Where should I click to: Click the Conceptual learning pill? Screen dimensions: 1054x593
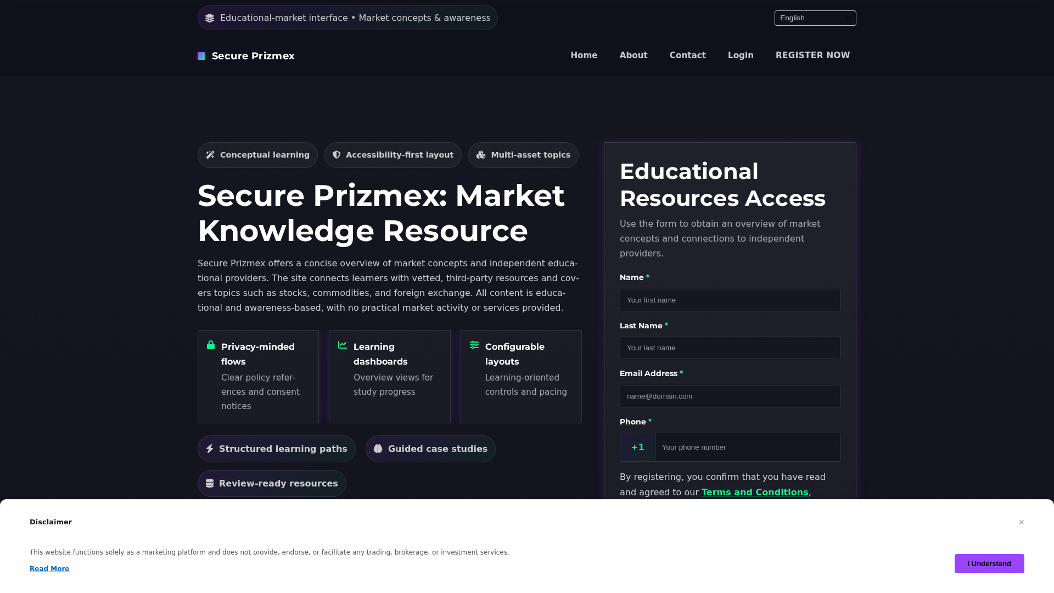(257, 155)
